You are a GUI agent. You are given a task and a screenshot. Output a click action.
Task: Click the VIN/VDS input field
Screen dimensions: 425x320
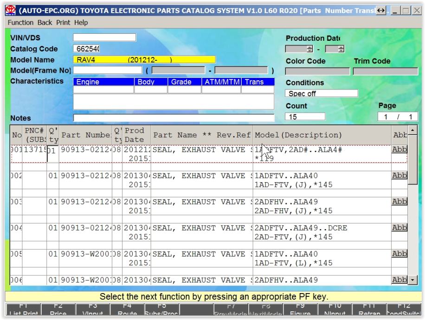104,38
